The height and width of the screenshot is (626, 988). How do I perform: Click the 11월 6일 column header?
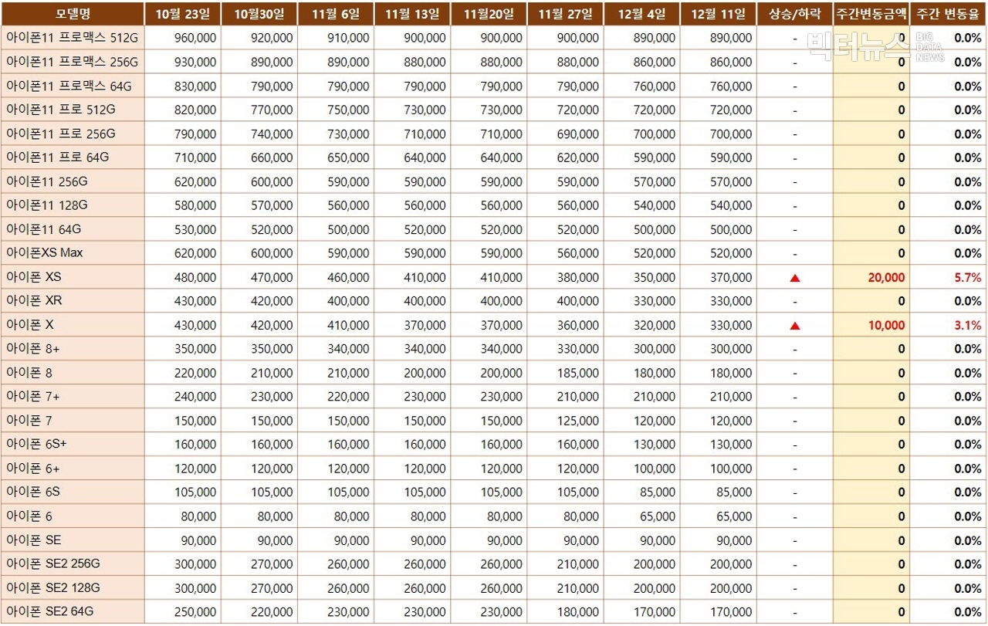point(335,14)
